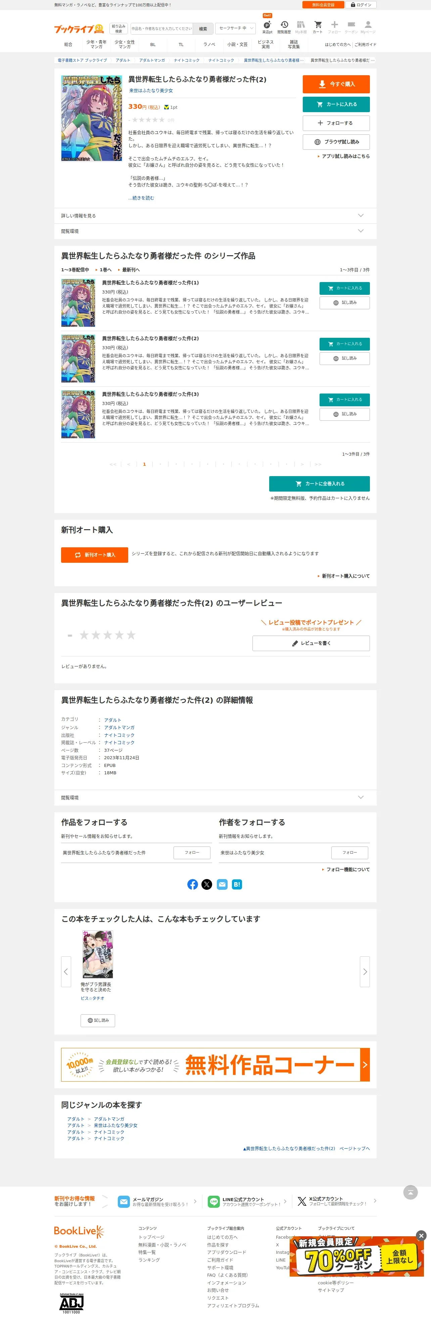Click the carousel next arrow

tap(365, 971)
